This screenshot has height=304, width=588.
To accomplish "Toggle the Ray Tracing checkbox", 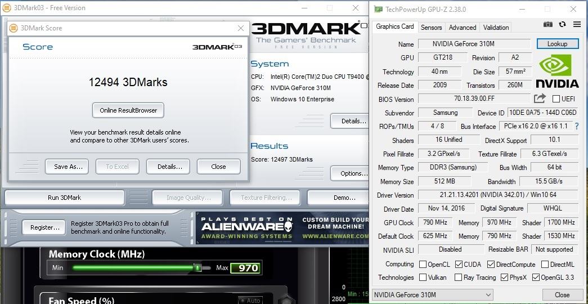I will click(x=458, y=278).
